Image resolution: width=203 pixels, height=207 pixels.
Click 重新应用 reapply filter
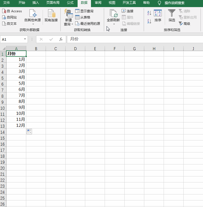(187, 17)
